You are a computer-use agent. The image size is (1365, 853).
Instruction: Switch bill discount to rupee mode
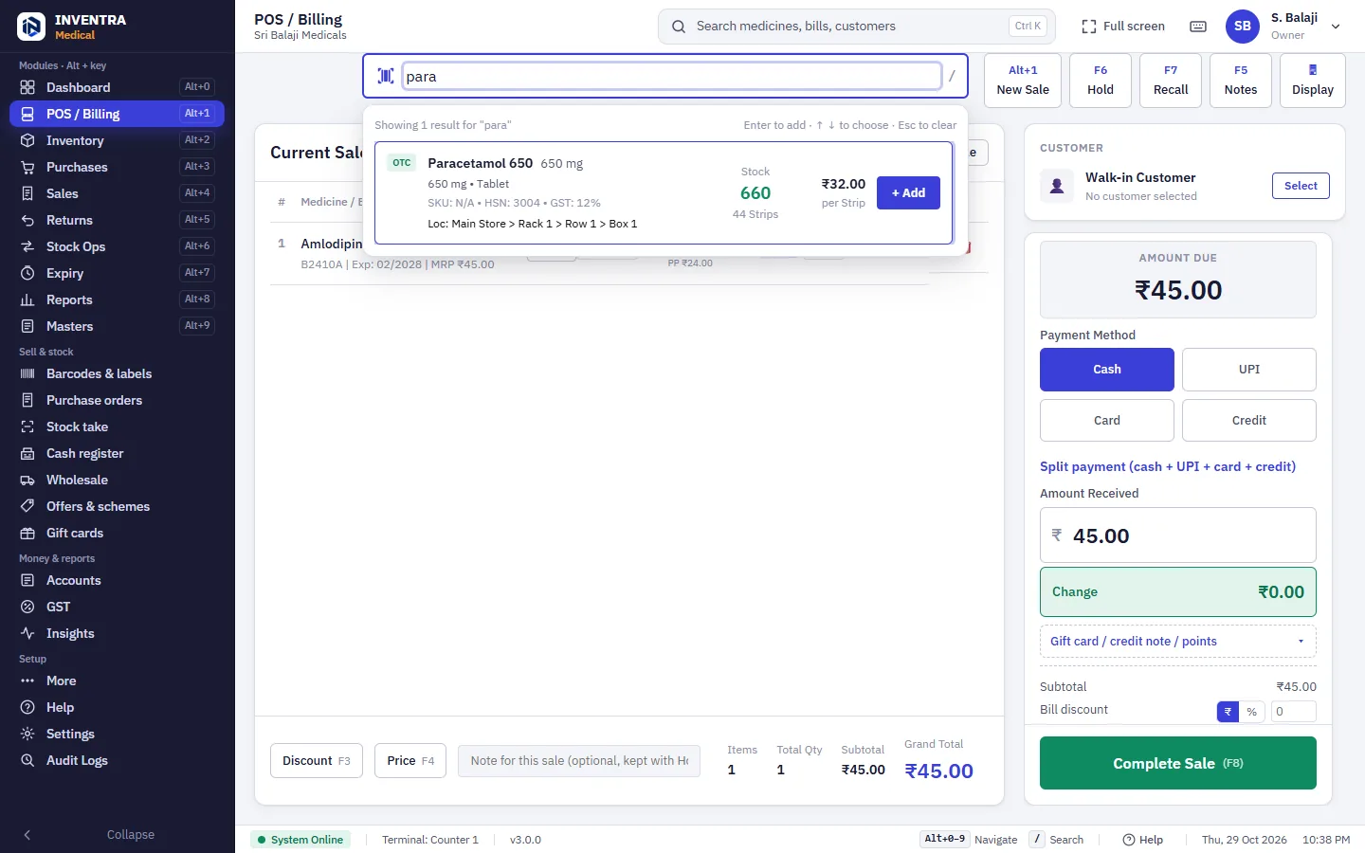1228,712
